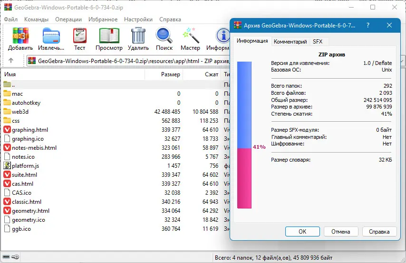This screenshot has height=263, width=406.
Task: Open the Избранное menu
Action: (103, 19)
